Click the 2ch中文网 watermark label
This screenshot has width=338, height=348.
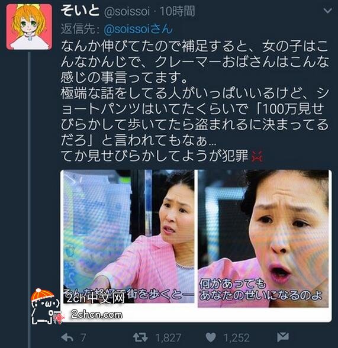pos(96,298)
